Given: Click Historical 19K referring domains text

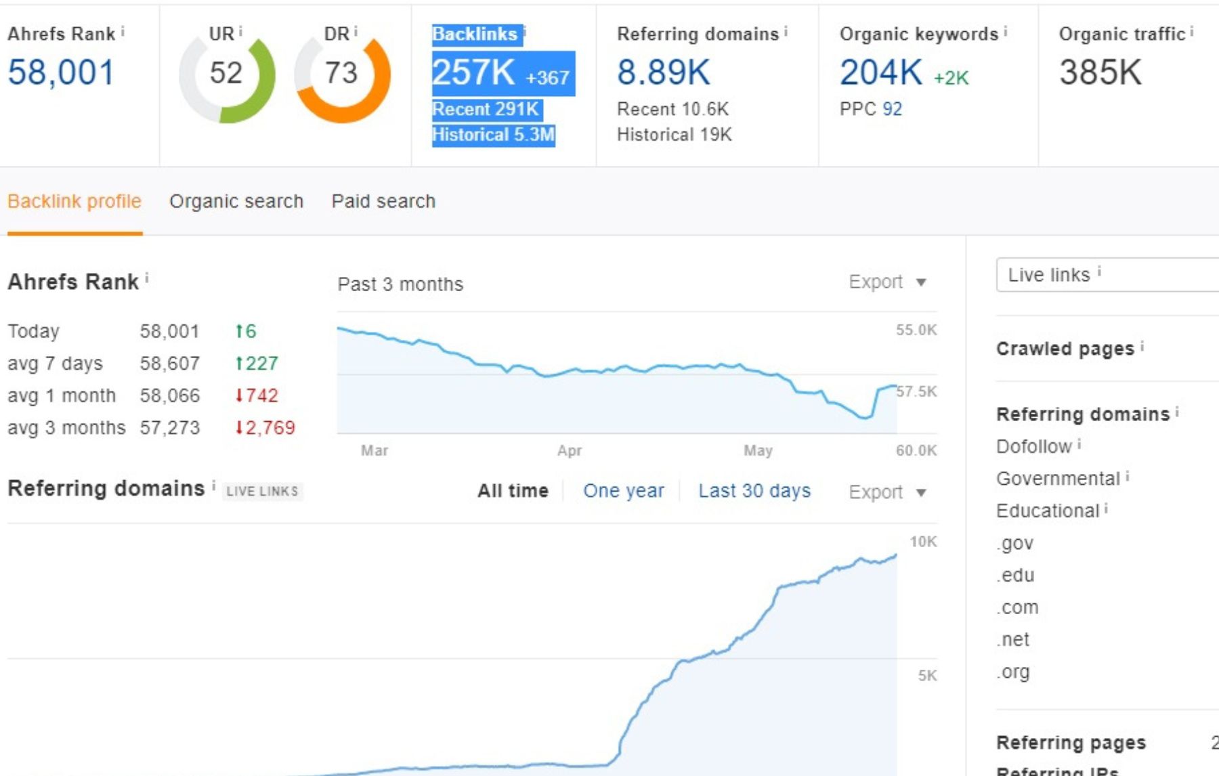Looking at the screenshot, I should click(675, 135).
